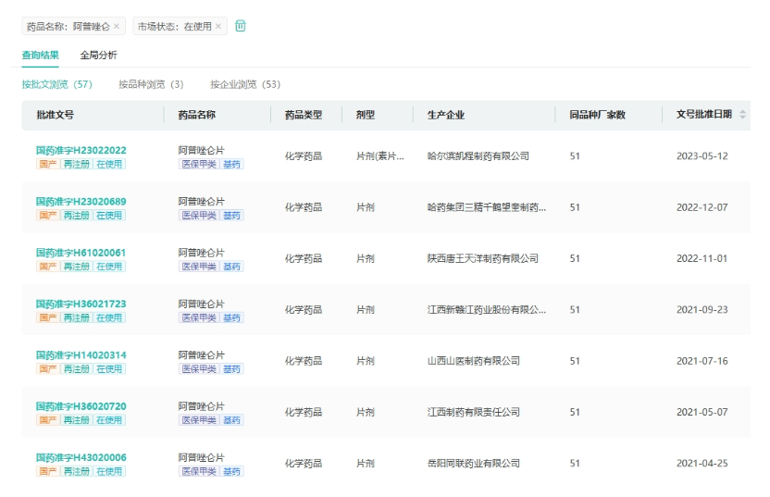The image size is (770, 497).
Task: Select the 查询结果 tab
Action: point(41,56)
